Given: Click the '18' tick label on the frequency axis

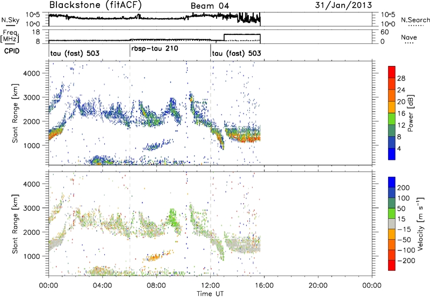Looking at the screenshot, I should (x=35, y=32).
